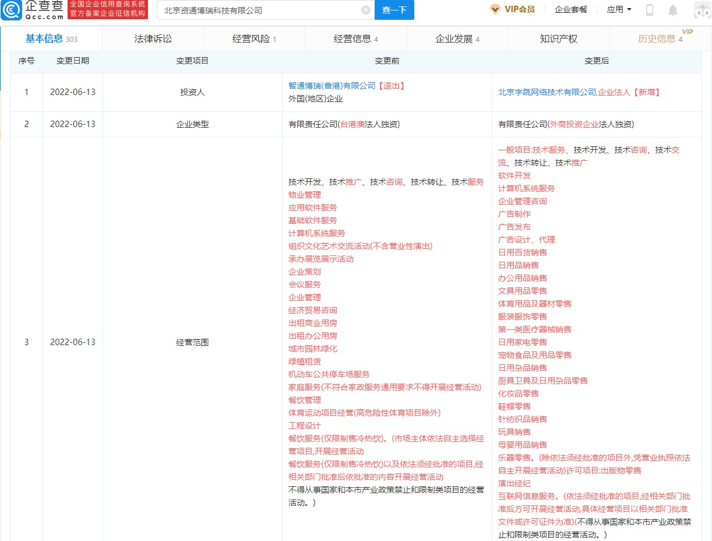Click 基础软件服务 entry
This screenshot has height=541, width=712.
tap(313, 220)
